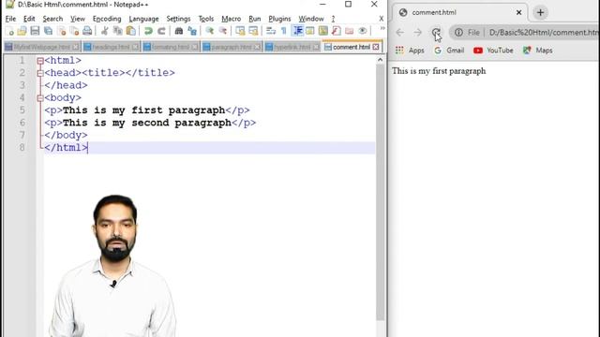
Task: Open the File menu in Notepad++
Action: click(10, 19)
